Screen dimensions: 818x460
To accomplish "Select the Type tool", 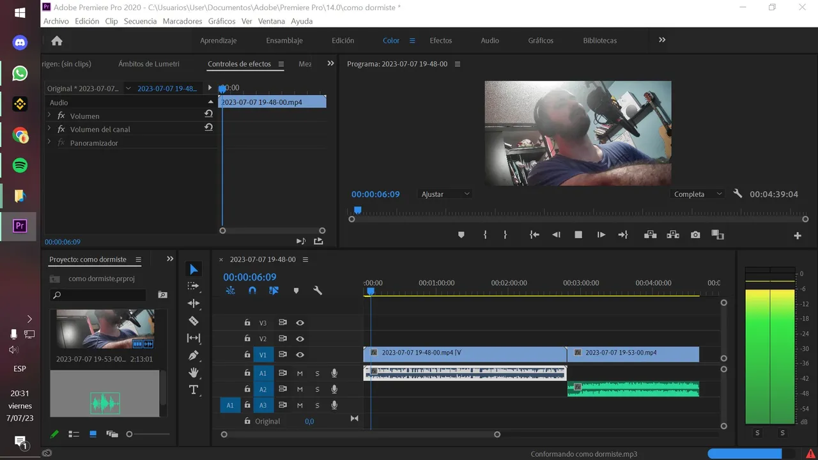I will click(x=194, y=390).
